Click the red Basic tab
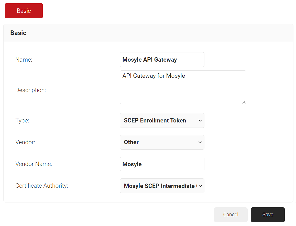The height and width of the screenshot is (226, 296). pyautogui.click(x=24, y=11)
